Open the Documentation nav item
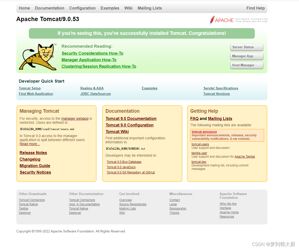The height and width of the screenshot is (249, 299). click(49, 8)
